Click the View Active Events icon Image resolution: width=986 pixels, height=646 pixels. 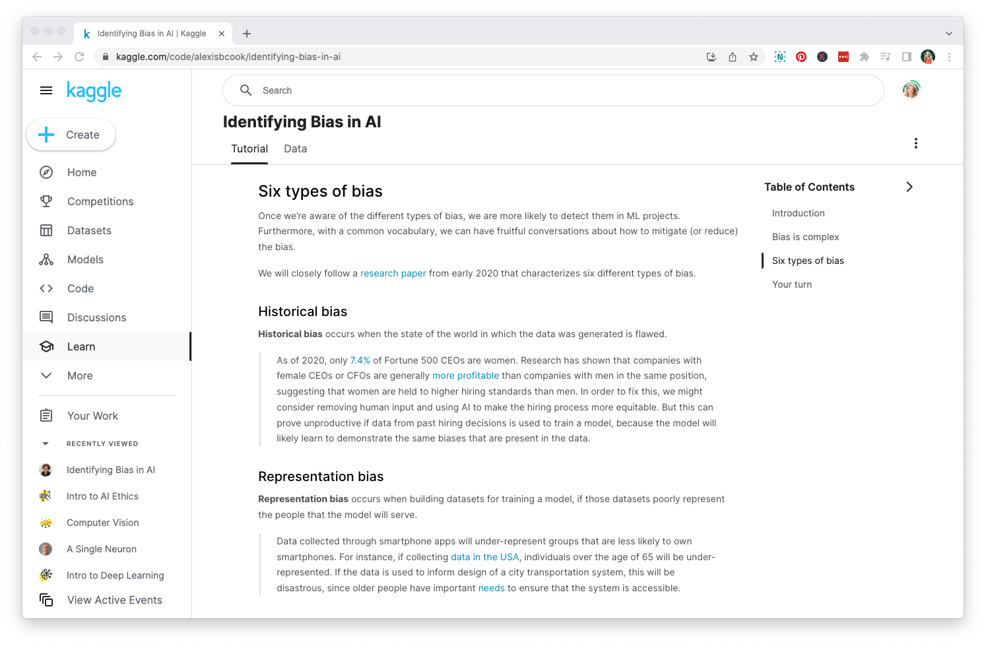pos(46,600)
